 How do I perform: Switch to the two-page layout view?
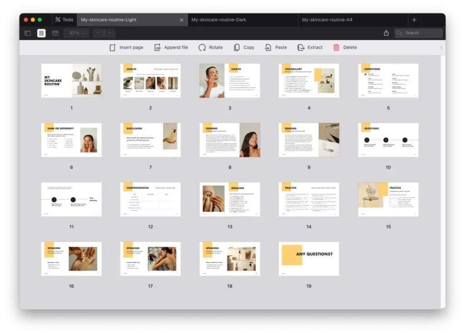coord(55,33)
